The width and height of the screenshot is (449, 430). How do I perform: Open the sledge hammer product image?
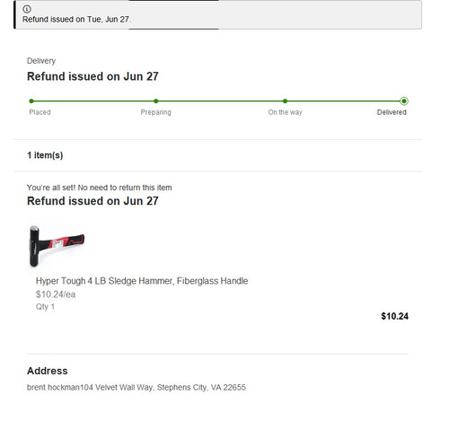click(x=57, y=246)
